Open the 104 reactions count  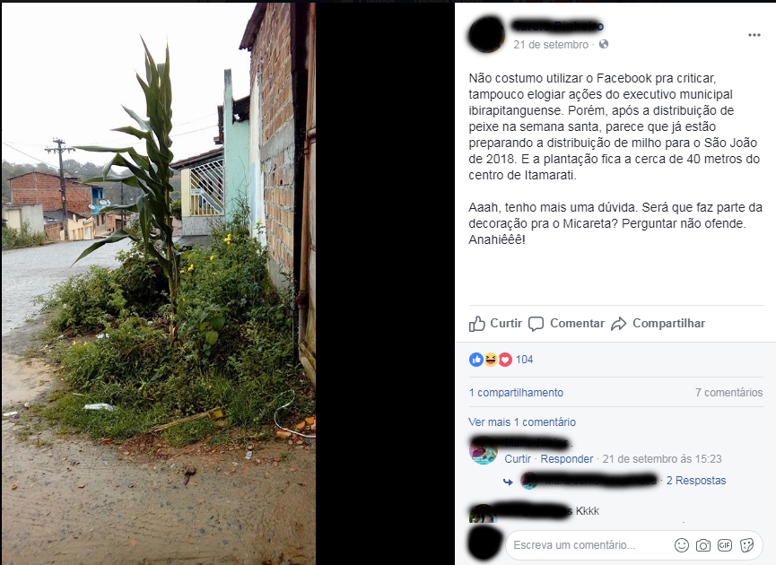(x=524, y=360)
